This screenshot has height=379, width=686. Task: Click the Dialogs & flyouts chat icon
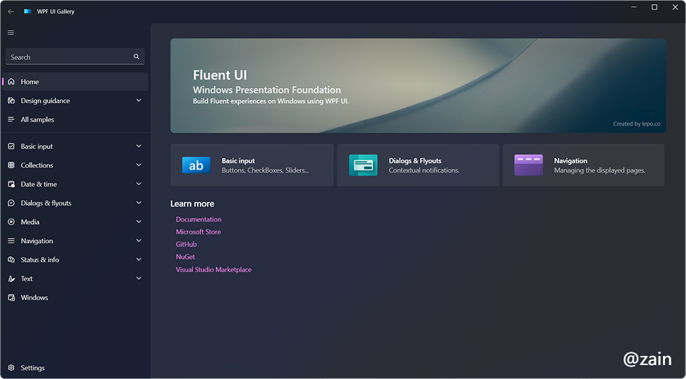[x=11, y=203]
